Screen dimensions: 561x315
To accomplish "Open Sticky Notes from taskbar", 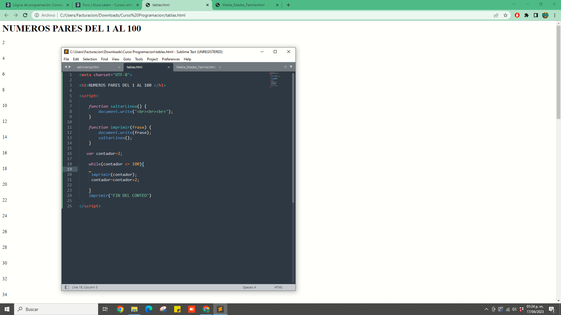I will (x=177, y=309).
